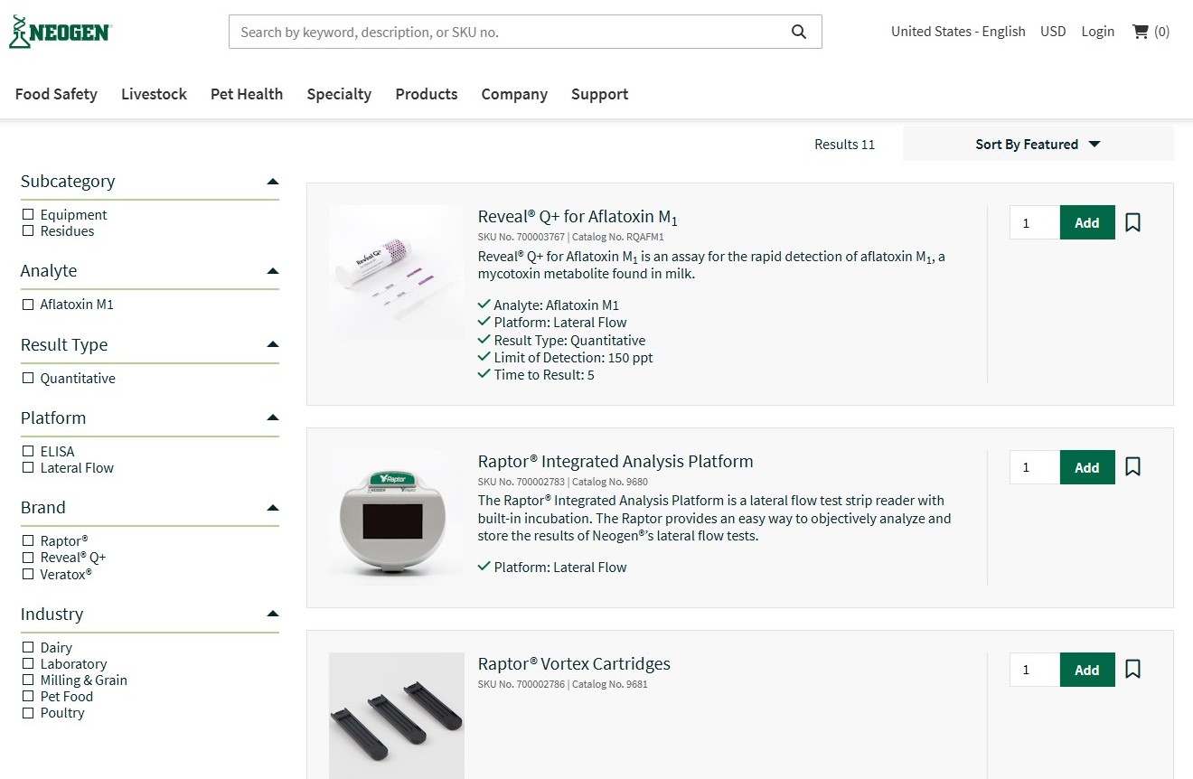1193x779 pixels.
Task: Enable the Lateral Flow platform filter
Action: coord(28,468)
